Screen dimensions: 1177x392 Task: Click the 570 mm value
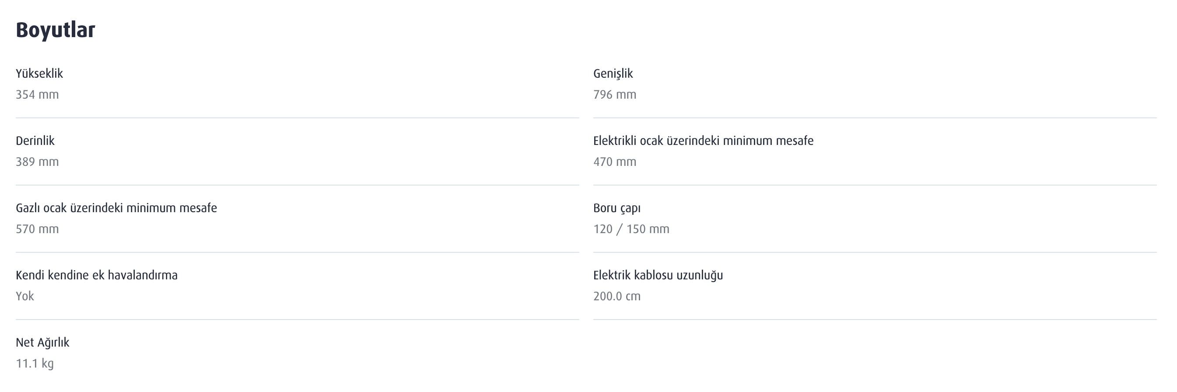point(37,229)
